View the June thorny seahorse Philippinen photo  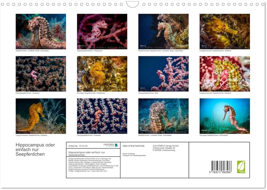[x=102, y=74]
